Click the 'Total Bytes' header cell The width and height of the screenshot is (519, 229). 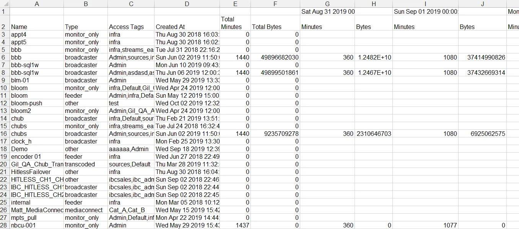[275, 27]
